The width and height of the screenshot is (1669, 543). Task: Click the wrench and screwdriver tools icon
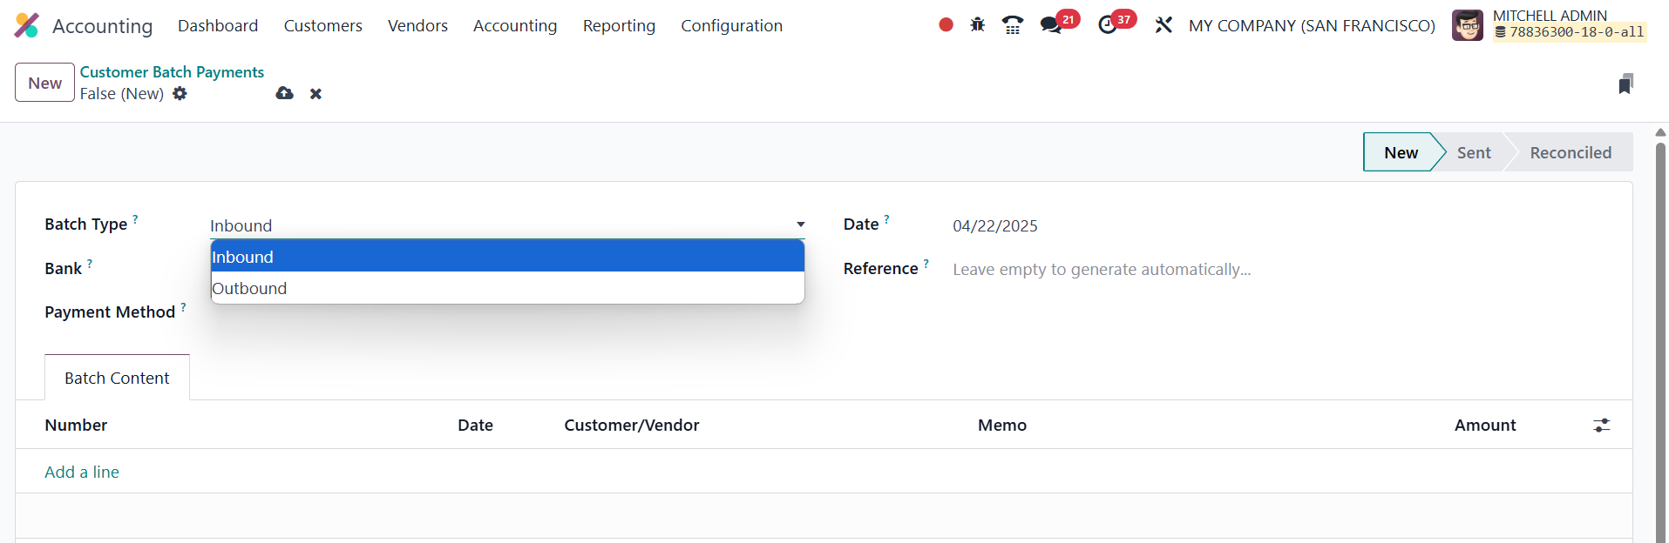pyautogui.click(x=1164, y=25)
